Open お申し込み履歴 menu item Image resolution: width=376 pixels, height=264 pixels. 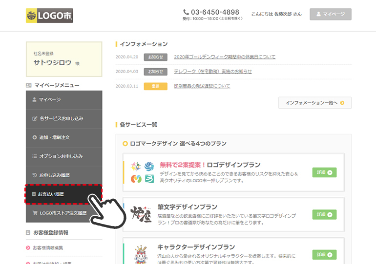(x=64, y=175)
